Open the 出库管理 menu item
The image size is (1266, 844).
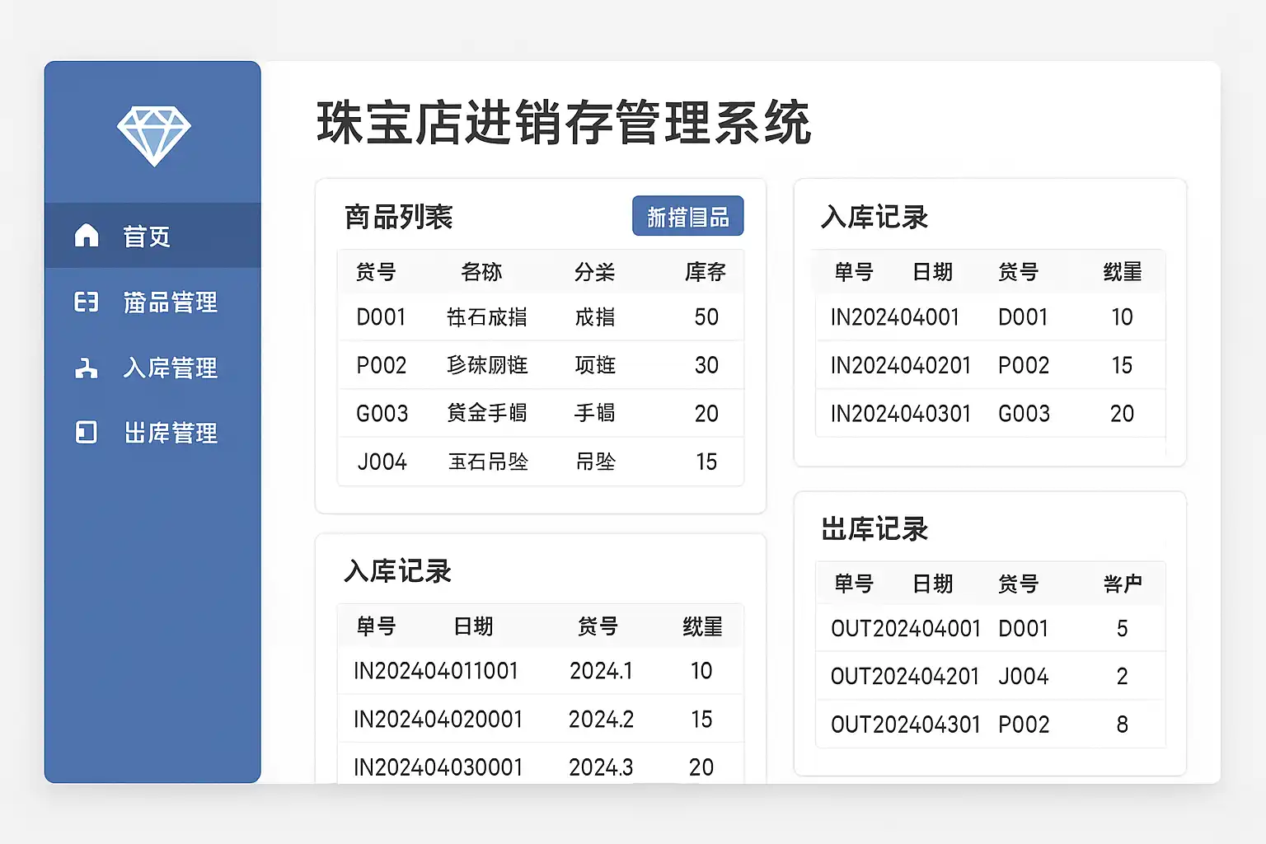pos(170,433)
